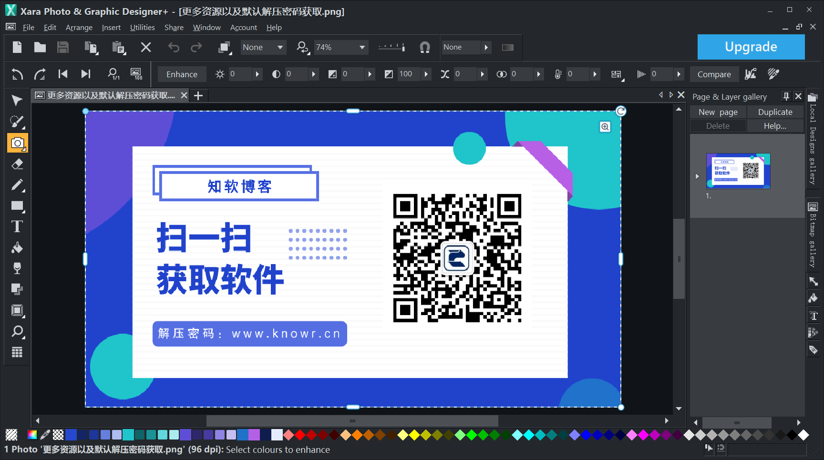Image resolution: width=824 pixels, height=460 pixels.
Task: Redo the last action
Action: (x=196, y=47)
